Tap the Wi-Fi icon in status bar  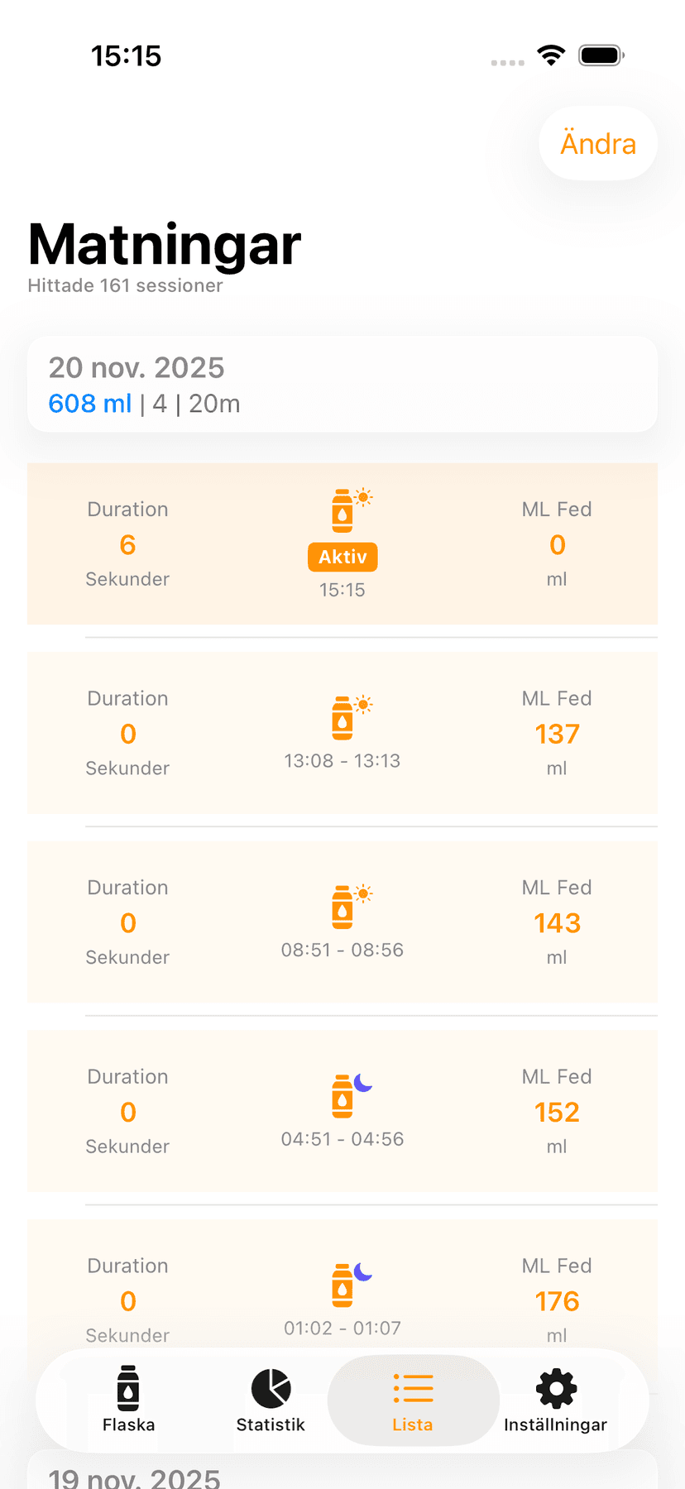pyautogui.click(x=551, y=55)
